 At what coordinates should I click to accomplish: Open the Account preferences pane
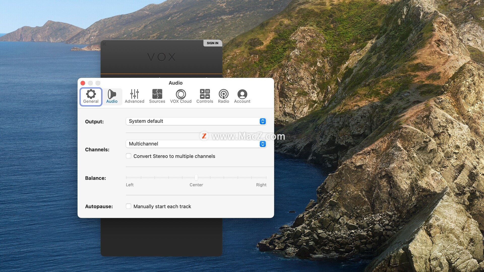click(242, 96)
